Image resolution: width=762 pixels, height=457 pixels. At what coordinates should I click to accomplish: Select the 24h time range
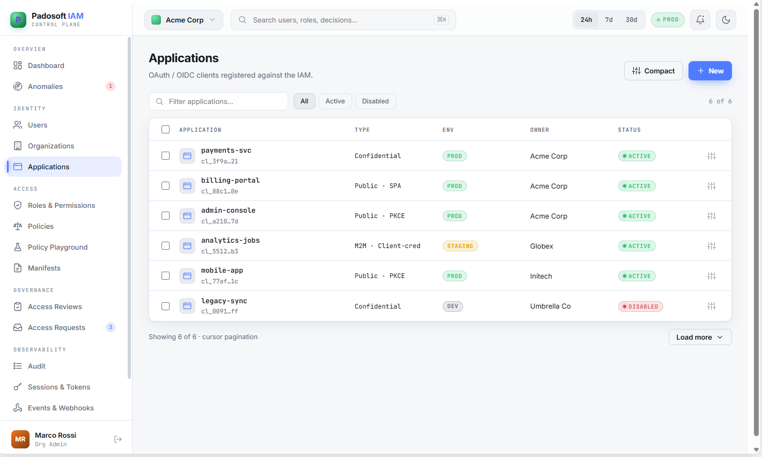point(587,20)
